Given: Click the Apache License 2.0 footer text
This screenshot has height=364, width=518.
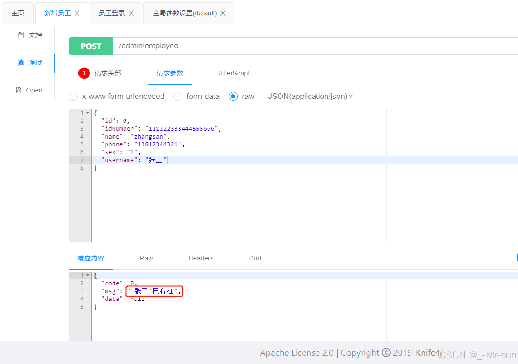Looking at the screenshot, I should [x=297, y=353].
